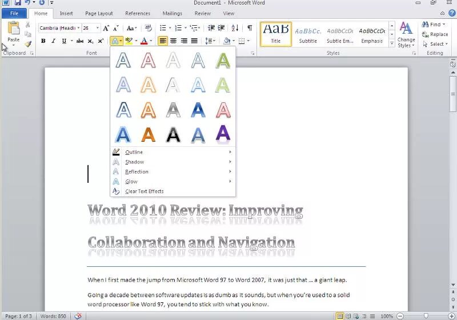This screenshot has width=457, height=320.
Task: Open the Shadow submenu
Action: [x=173, y=162]
